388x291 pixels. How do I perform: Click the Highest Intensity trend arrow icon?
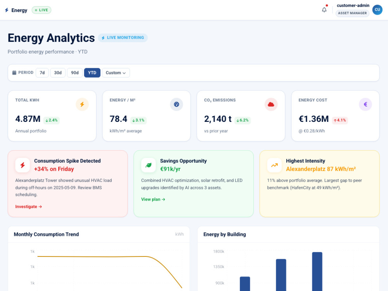pos(274,165)
